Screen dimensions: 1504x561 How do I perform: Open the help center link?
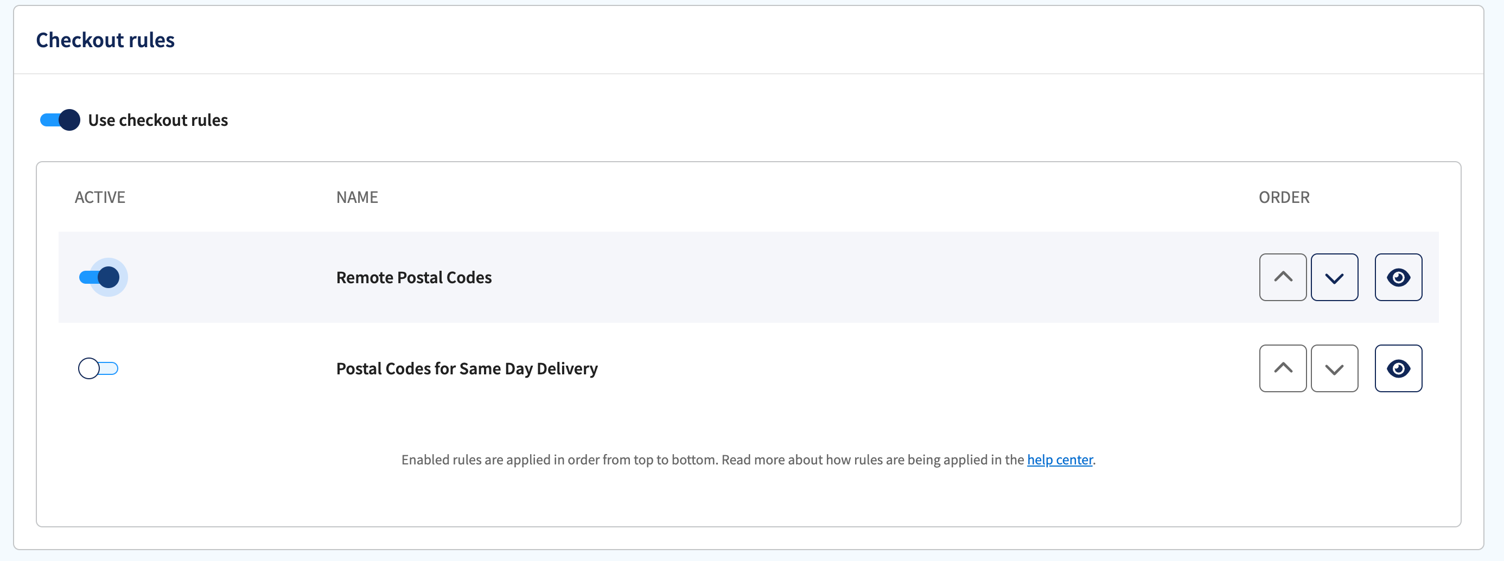pyautogui.click(x=1060, y=460)
